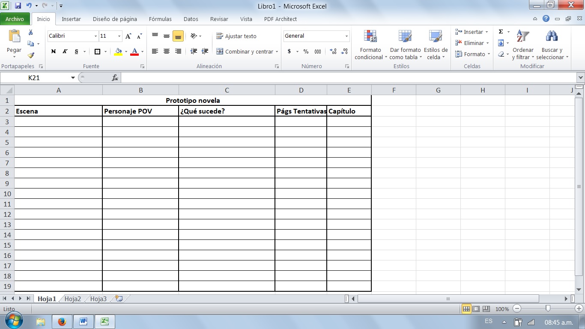Image resolution: width=585 pixels, height=329 pixels.
Task: Click the Excel Help question mark icon
Action: tap(546, 19)
